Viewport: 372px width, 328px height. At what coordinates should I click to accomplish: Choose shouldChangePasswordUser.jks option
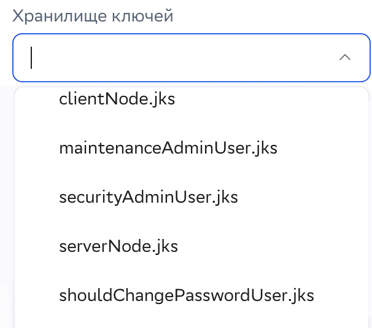point(187,295)
